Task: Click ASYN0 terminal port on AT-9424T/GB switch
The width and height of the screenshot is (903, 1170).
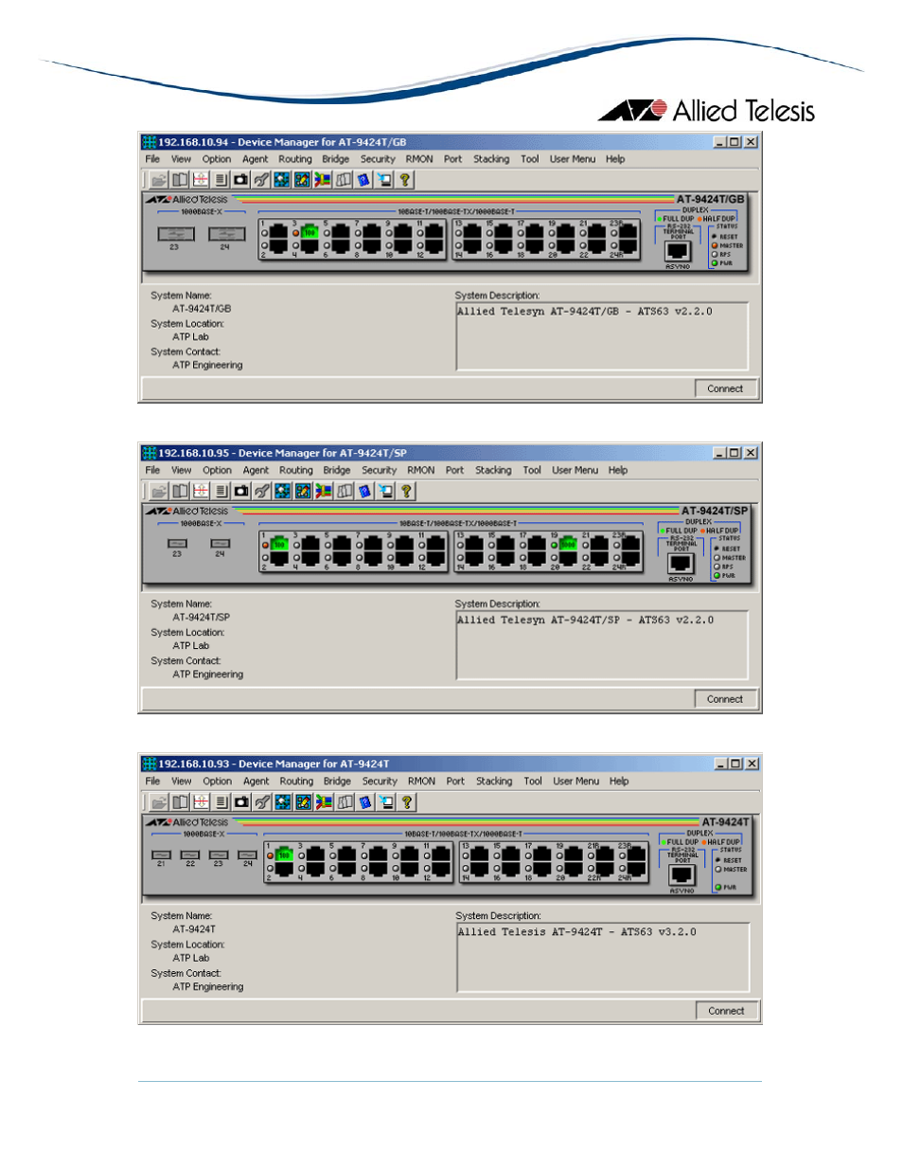Action: point(677,251)
